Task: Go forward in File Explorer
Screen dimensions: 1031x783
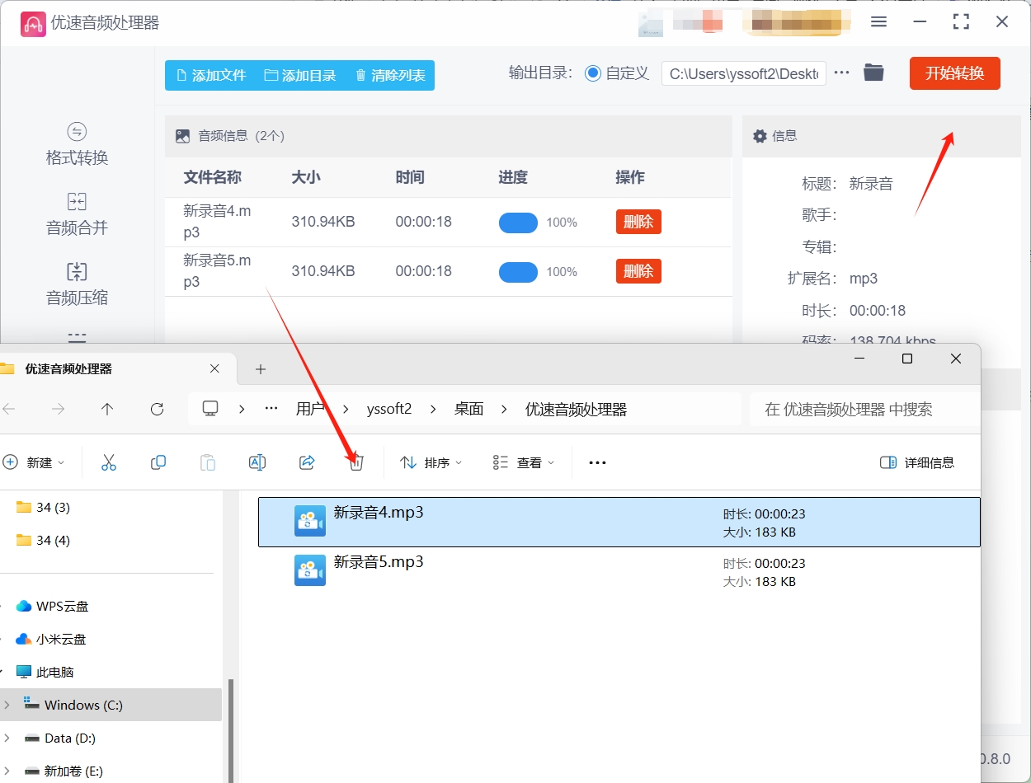Action: click(58, 409)
